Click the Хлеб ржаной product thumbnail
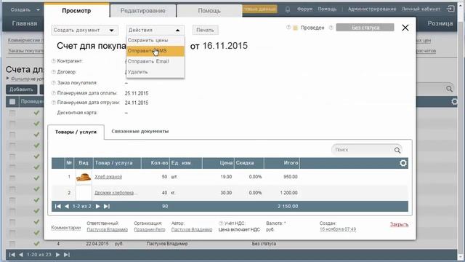Screen dimensions: 465x262 84,177
